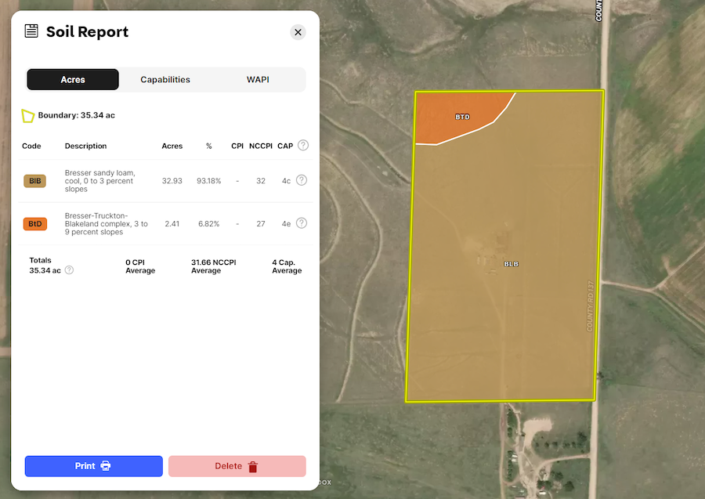Click help icon in BtD row
The height and width of the screenshot is (499, 705).
coord(302,223)
